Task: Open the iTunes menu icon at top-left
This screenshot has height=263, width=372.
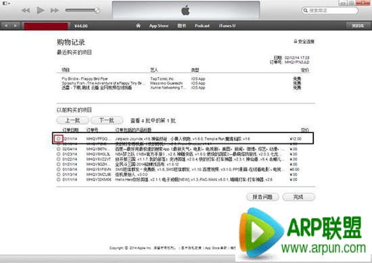Action: click(5, 3)
